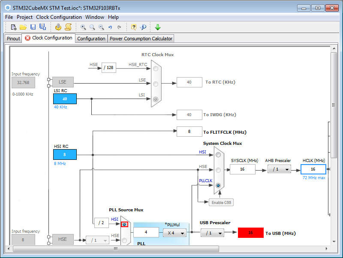Image resolution: width=343 pixels, height=258 pixels.
Task: Open the PLLMul X 4 dropdown
Action: (x=175, y=233)
